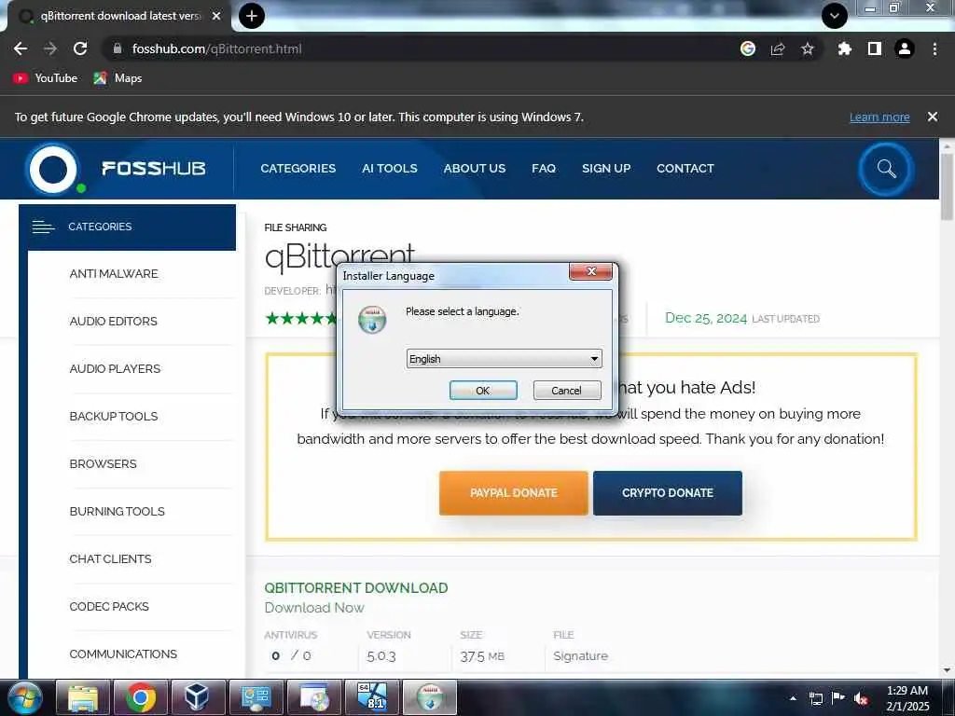Open CODEC PACKS category
Image resolution: width=955 pixels, height=716 pixels.
point(109,606)
